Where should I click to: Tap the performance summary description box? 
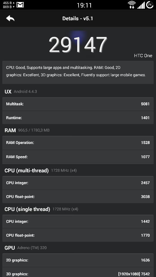[x=78, y=72]
